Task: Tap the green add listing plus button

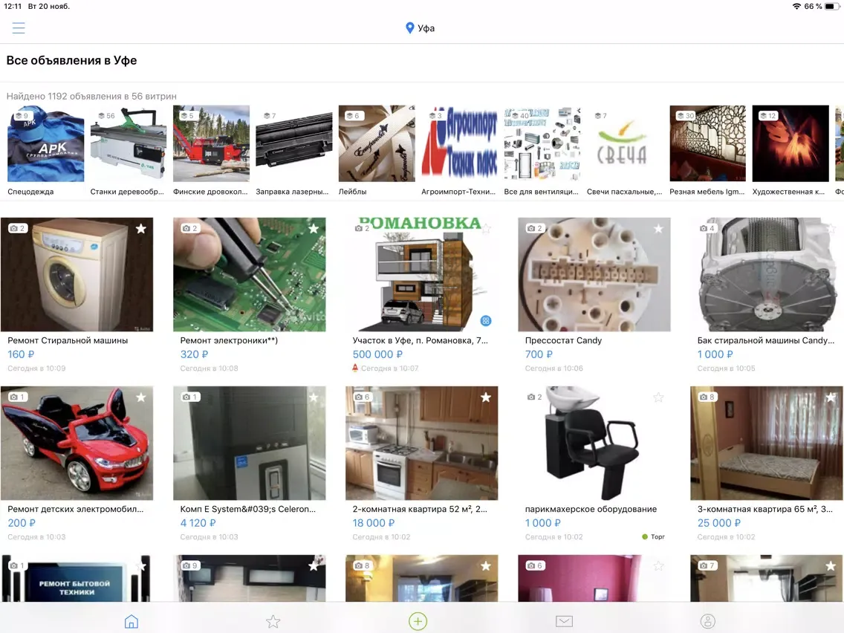Action: [x=418, y=621]
